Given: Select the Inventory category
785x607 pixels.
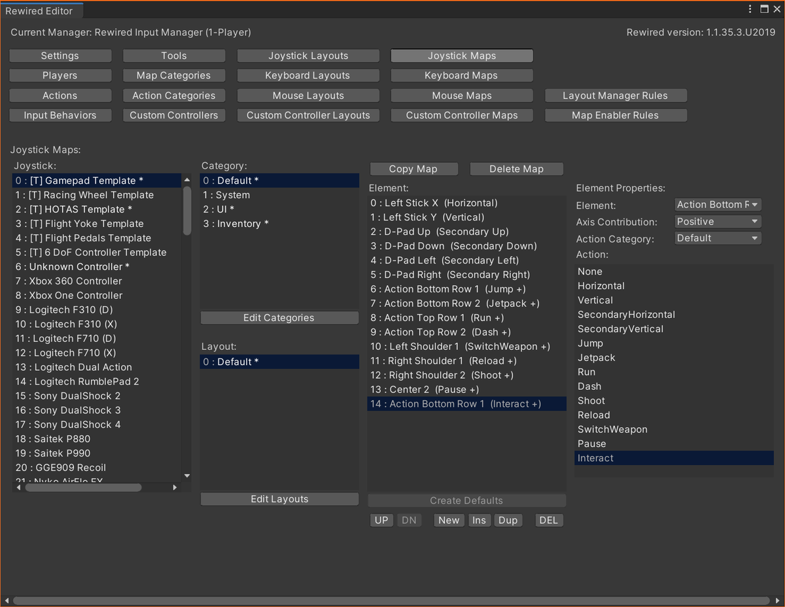Looking at the screenshot, I should coord(279,224).
